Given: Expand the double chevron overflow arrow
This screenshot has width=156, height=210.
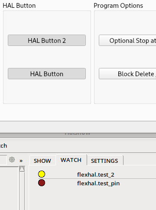Looking at the screenshot, I should pyautogui.click(x=21, y=161).
